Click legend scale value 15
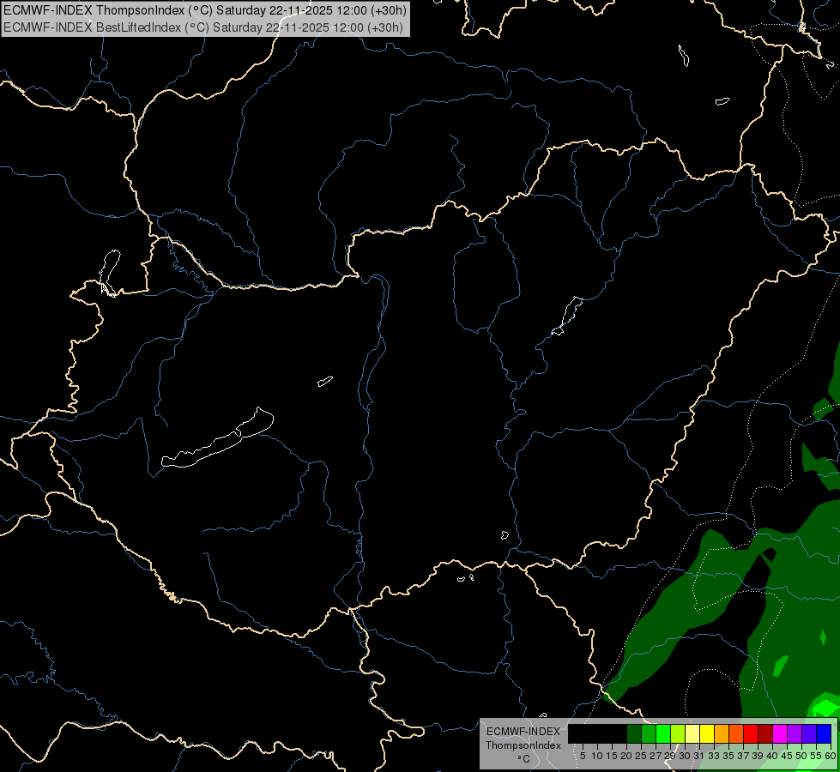Viewport: 840px width, 772px height. tap(612, 756)
